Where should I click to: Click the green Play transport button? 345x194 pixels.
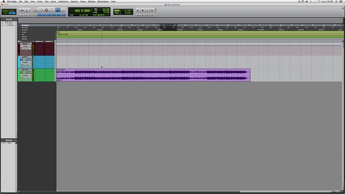[x=147, y=10]
